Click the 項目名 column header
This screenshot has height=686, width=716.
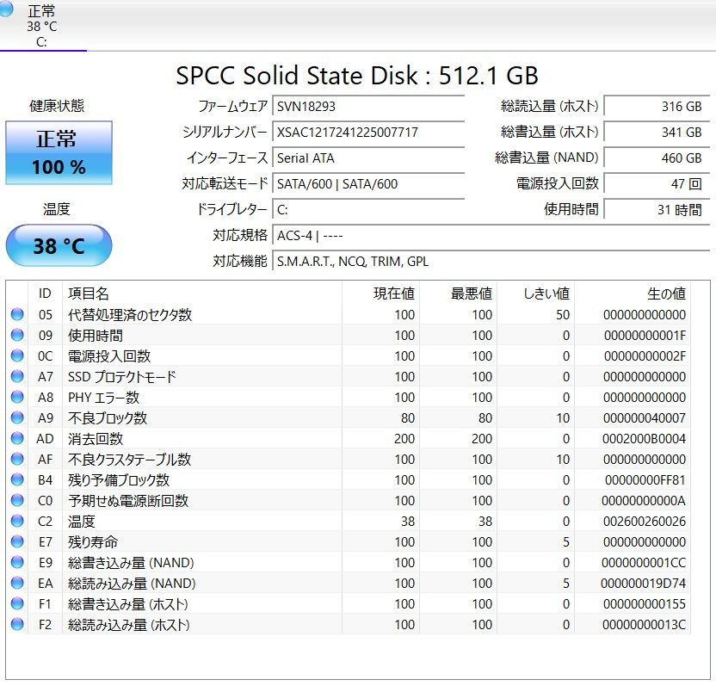click(202, 294)
